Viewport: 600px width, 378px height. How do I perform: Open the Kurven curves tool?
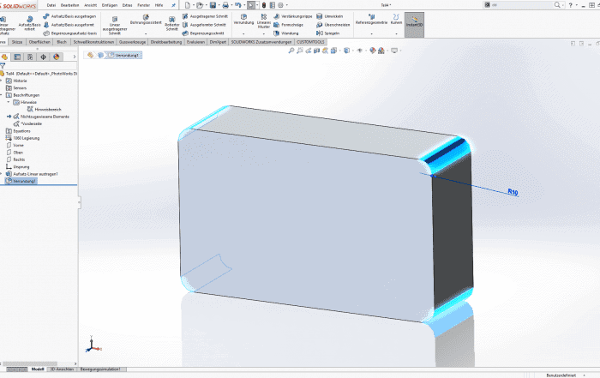[x=396, y=20]
